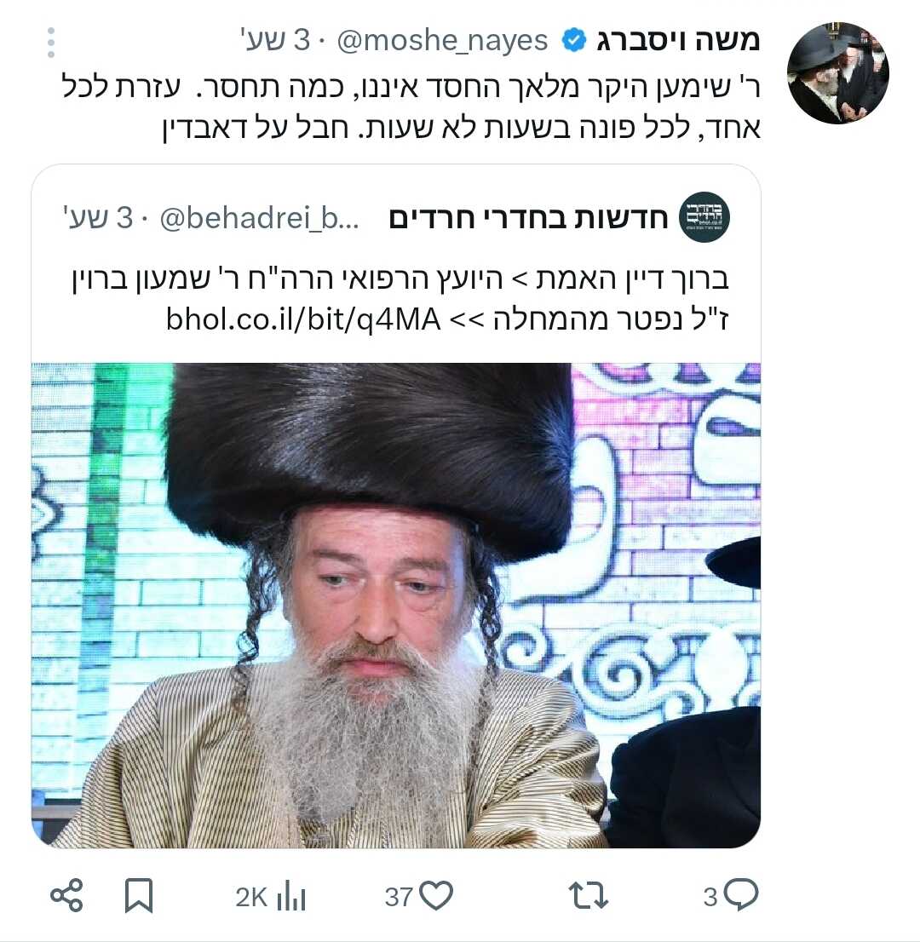
Task: Click the main tweet's 3 hours timestamp
Action: (274, 41)
